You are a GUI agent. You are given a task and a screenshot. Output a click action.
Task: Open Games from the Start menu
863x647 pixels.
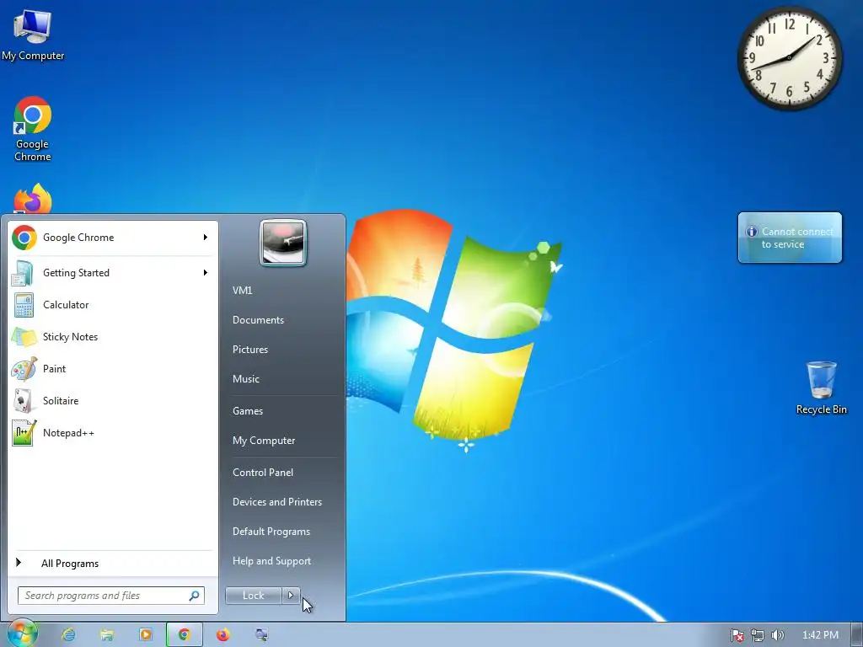[248, 411]
